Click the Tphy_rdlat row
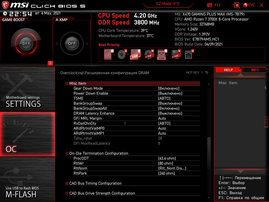 click(x=137, y=138)
